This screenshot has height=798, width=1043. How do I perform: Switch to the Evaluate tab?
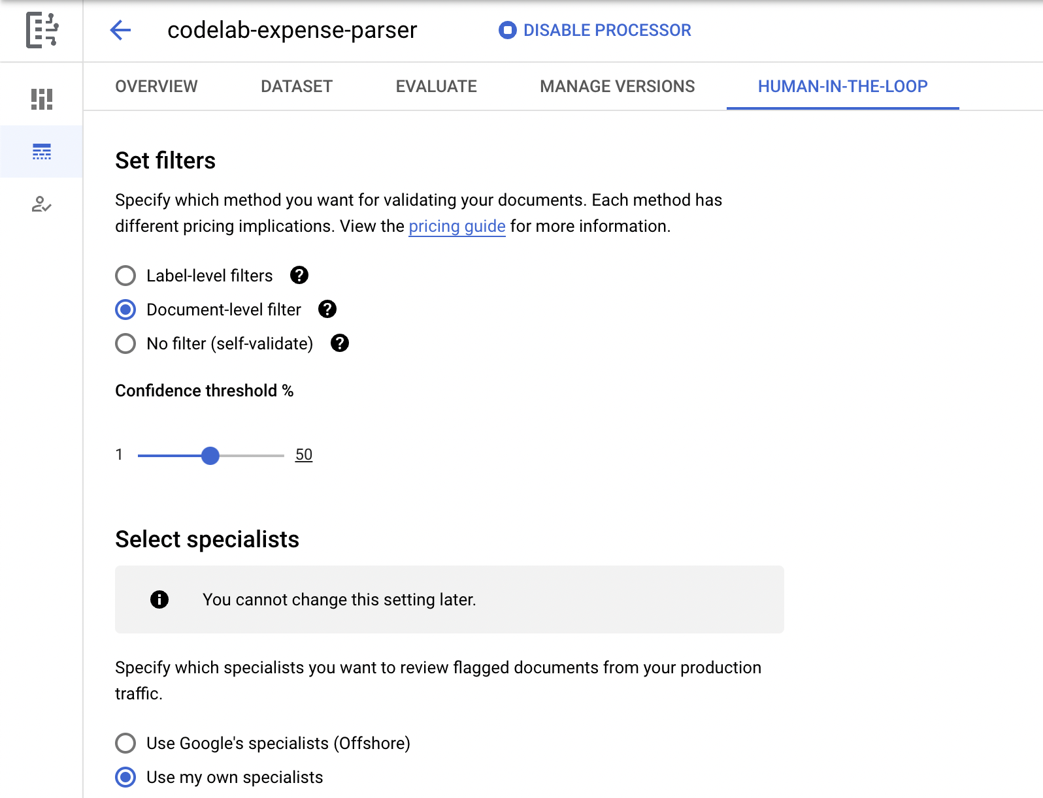click(436, 86)
